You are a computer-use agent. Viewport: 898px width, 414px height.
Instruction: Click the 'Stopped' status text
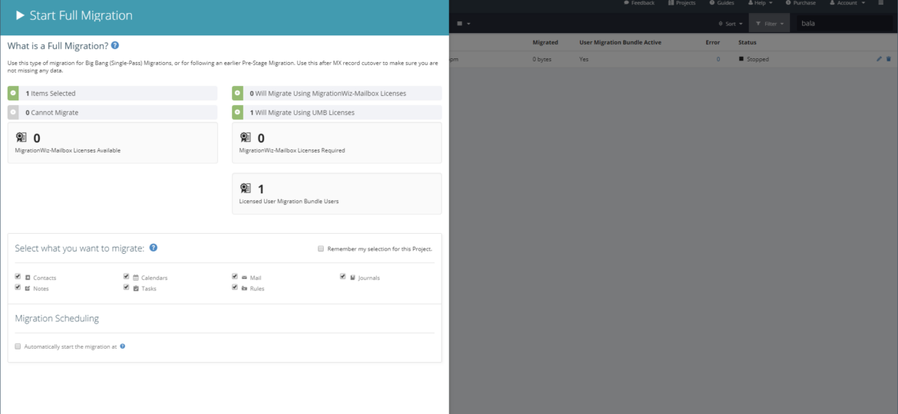[758, 59]
